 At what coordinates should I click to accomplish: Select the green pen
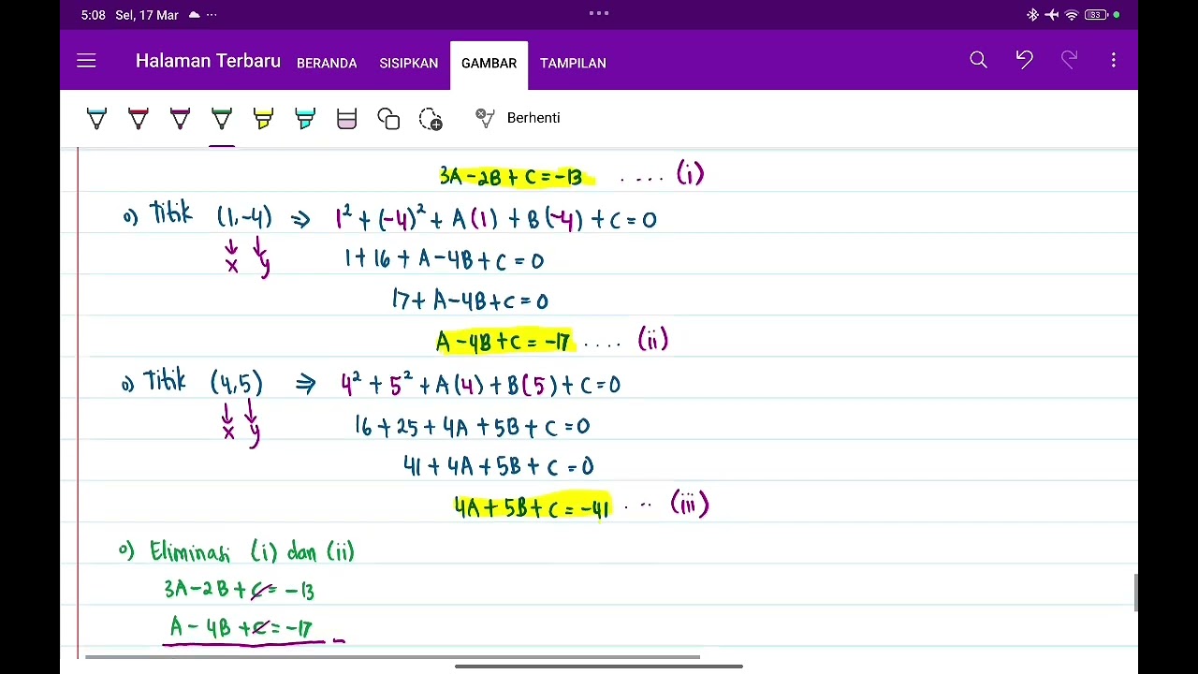click(222, 119)
